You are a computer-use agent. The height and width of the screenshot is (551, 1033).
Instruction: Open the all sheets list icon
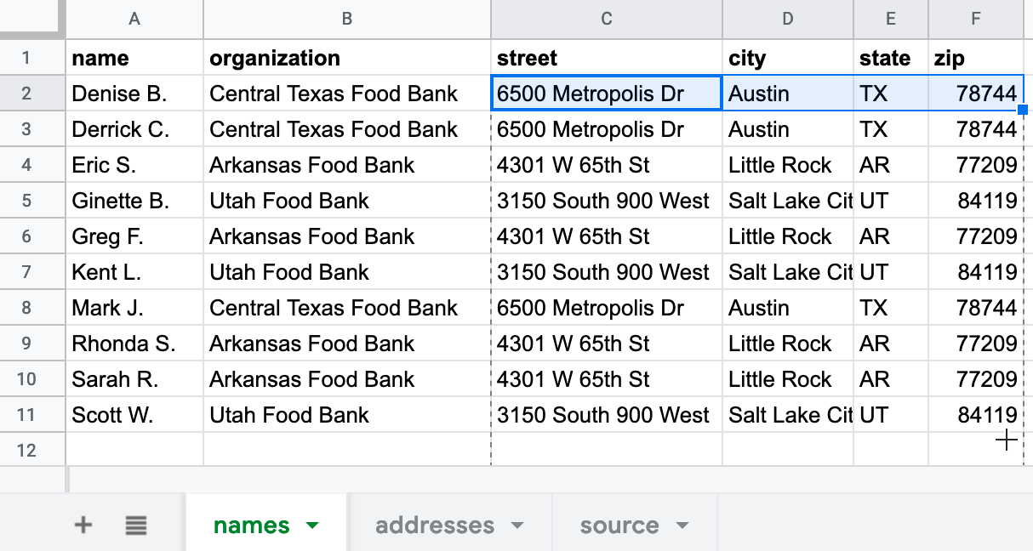pyautogui.click(x=135, y=525)
